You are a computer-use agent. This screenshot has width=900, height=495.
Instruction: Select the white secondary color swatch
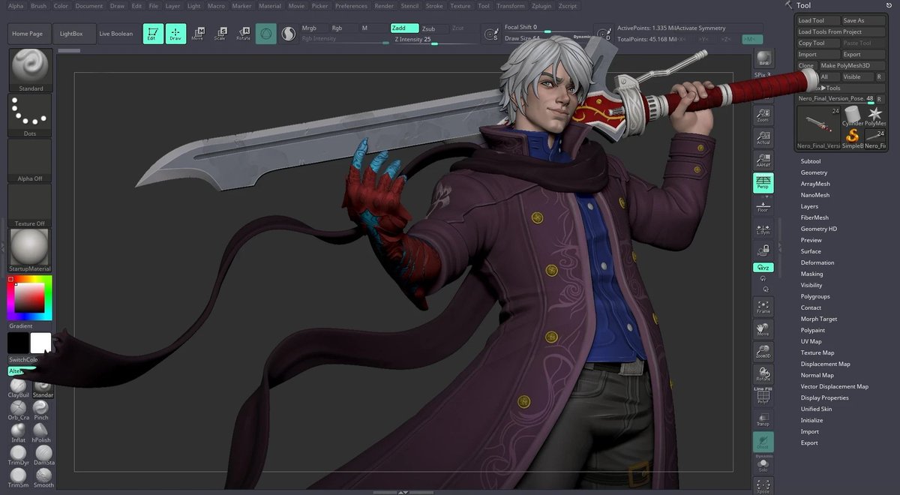coord(41,343)
